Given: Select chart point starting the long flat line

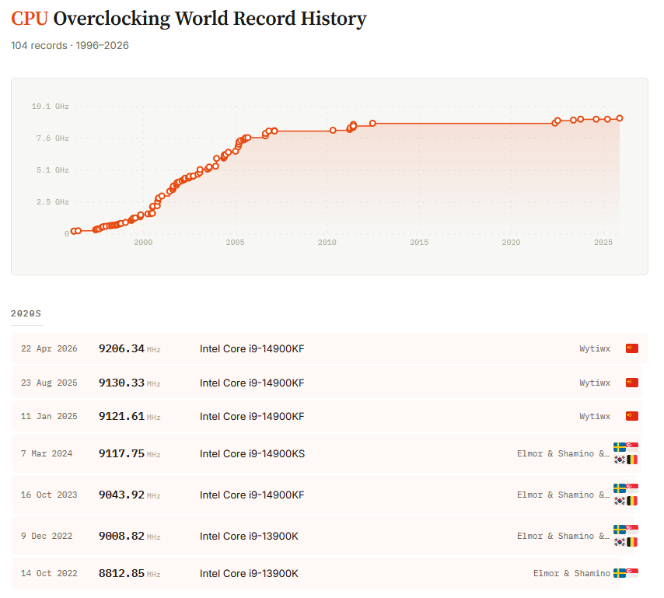Looking at the screenshot, I should (372, 123).
